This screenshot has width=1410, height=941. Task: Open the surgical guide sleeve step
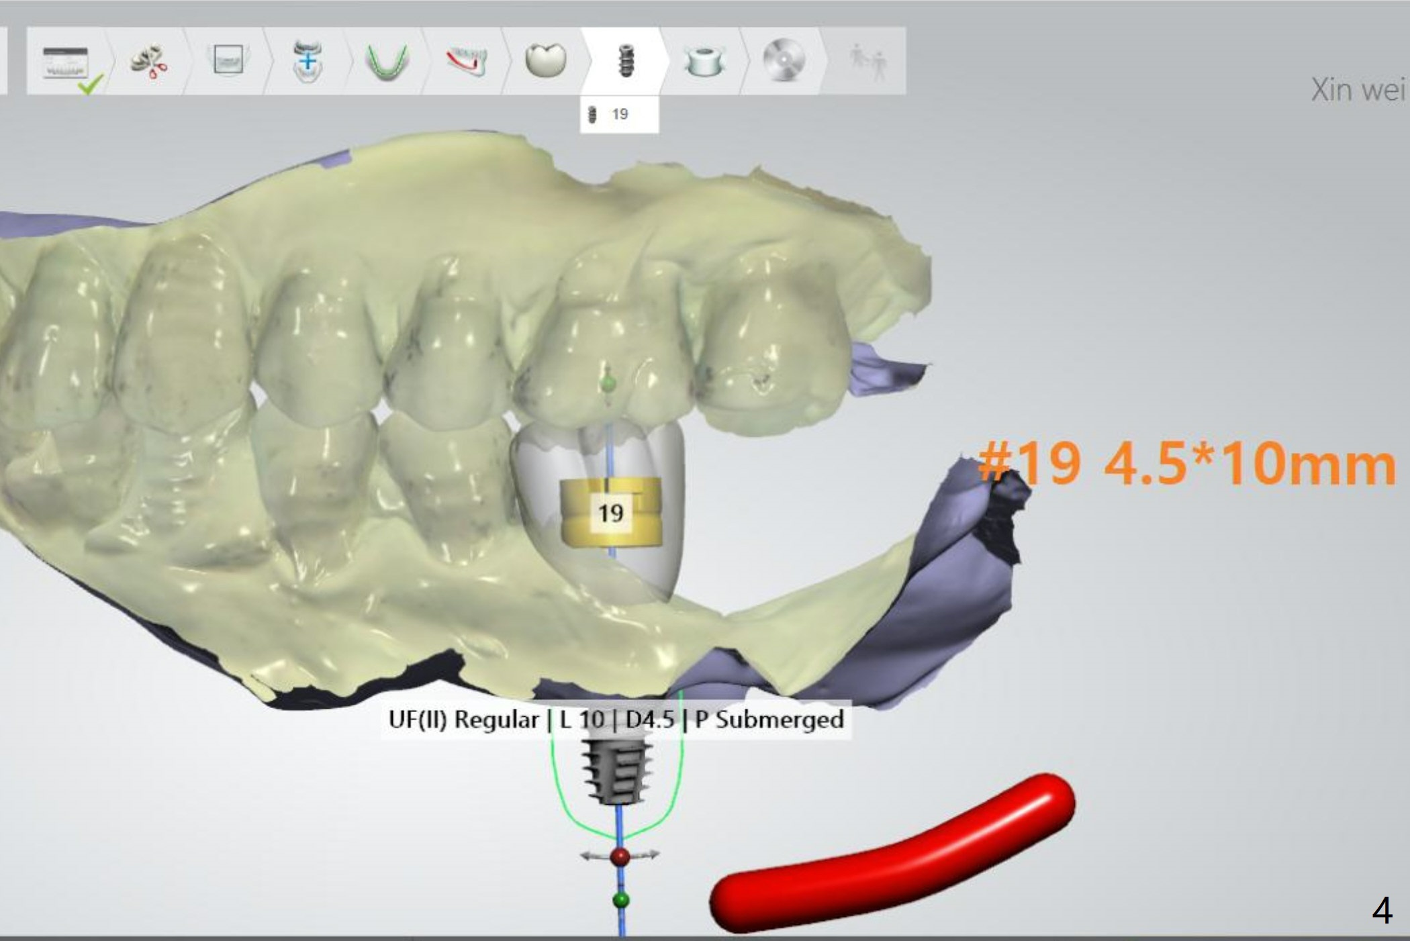pos(704,62)
